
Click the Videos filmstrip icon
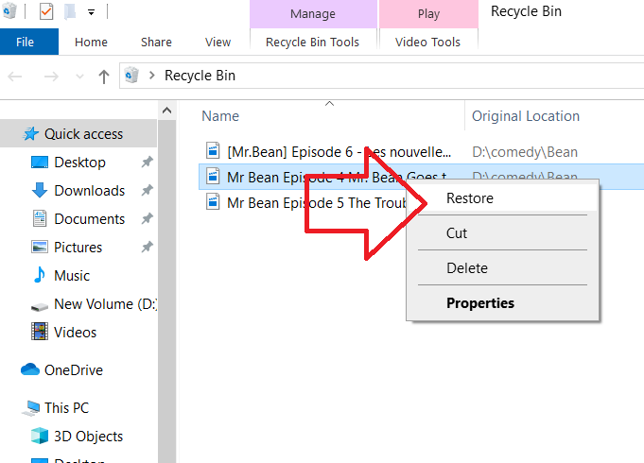click(x=40, y=332)
